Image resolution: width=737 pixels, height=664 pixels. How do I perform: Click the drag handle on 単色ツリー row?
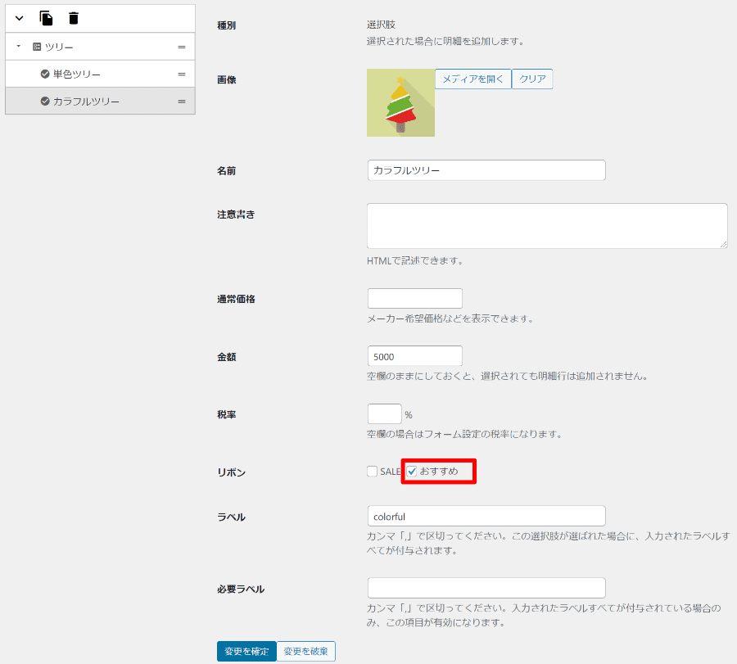pos(182,75)
